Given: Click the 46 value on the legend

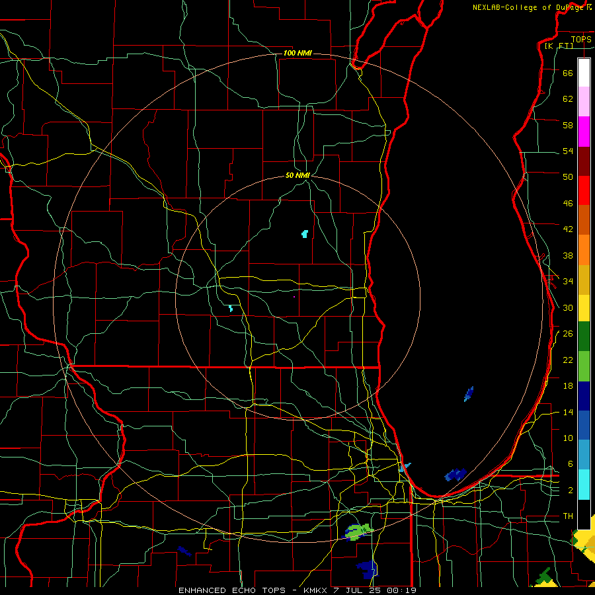Looking at the screenshot, I should click(x=568, y=204).
